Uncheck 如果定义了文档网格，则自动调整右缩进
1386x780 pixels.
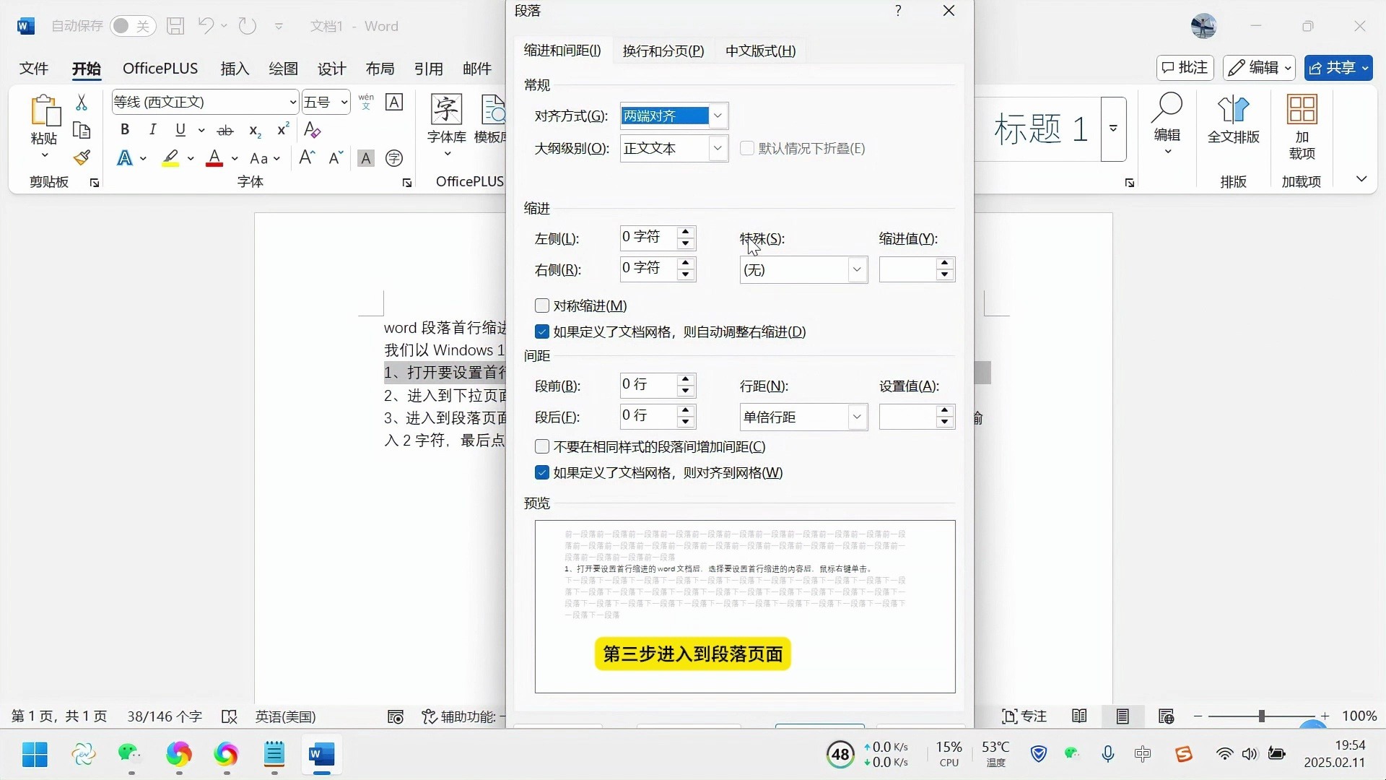pos(542,331)
